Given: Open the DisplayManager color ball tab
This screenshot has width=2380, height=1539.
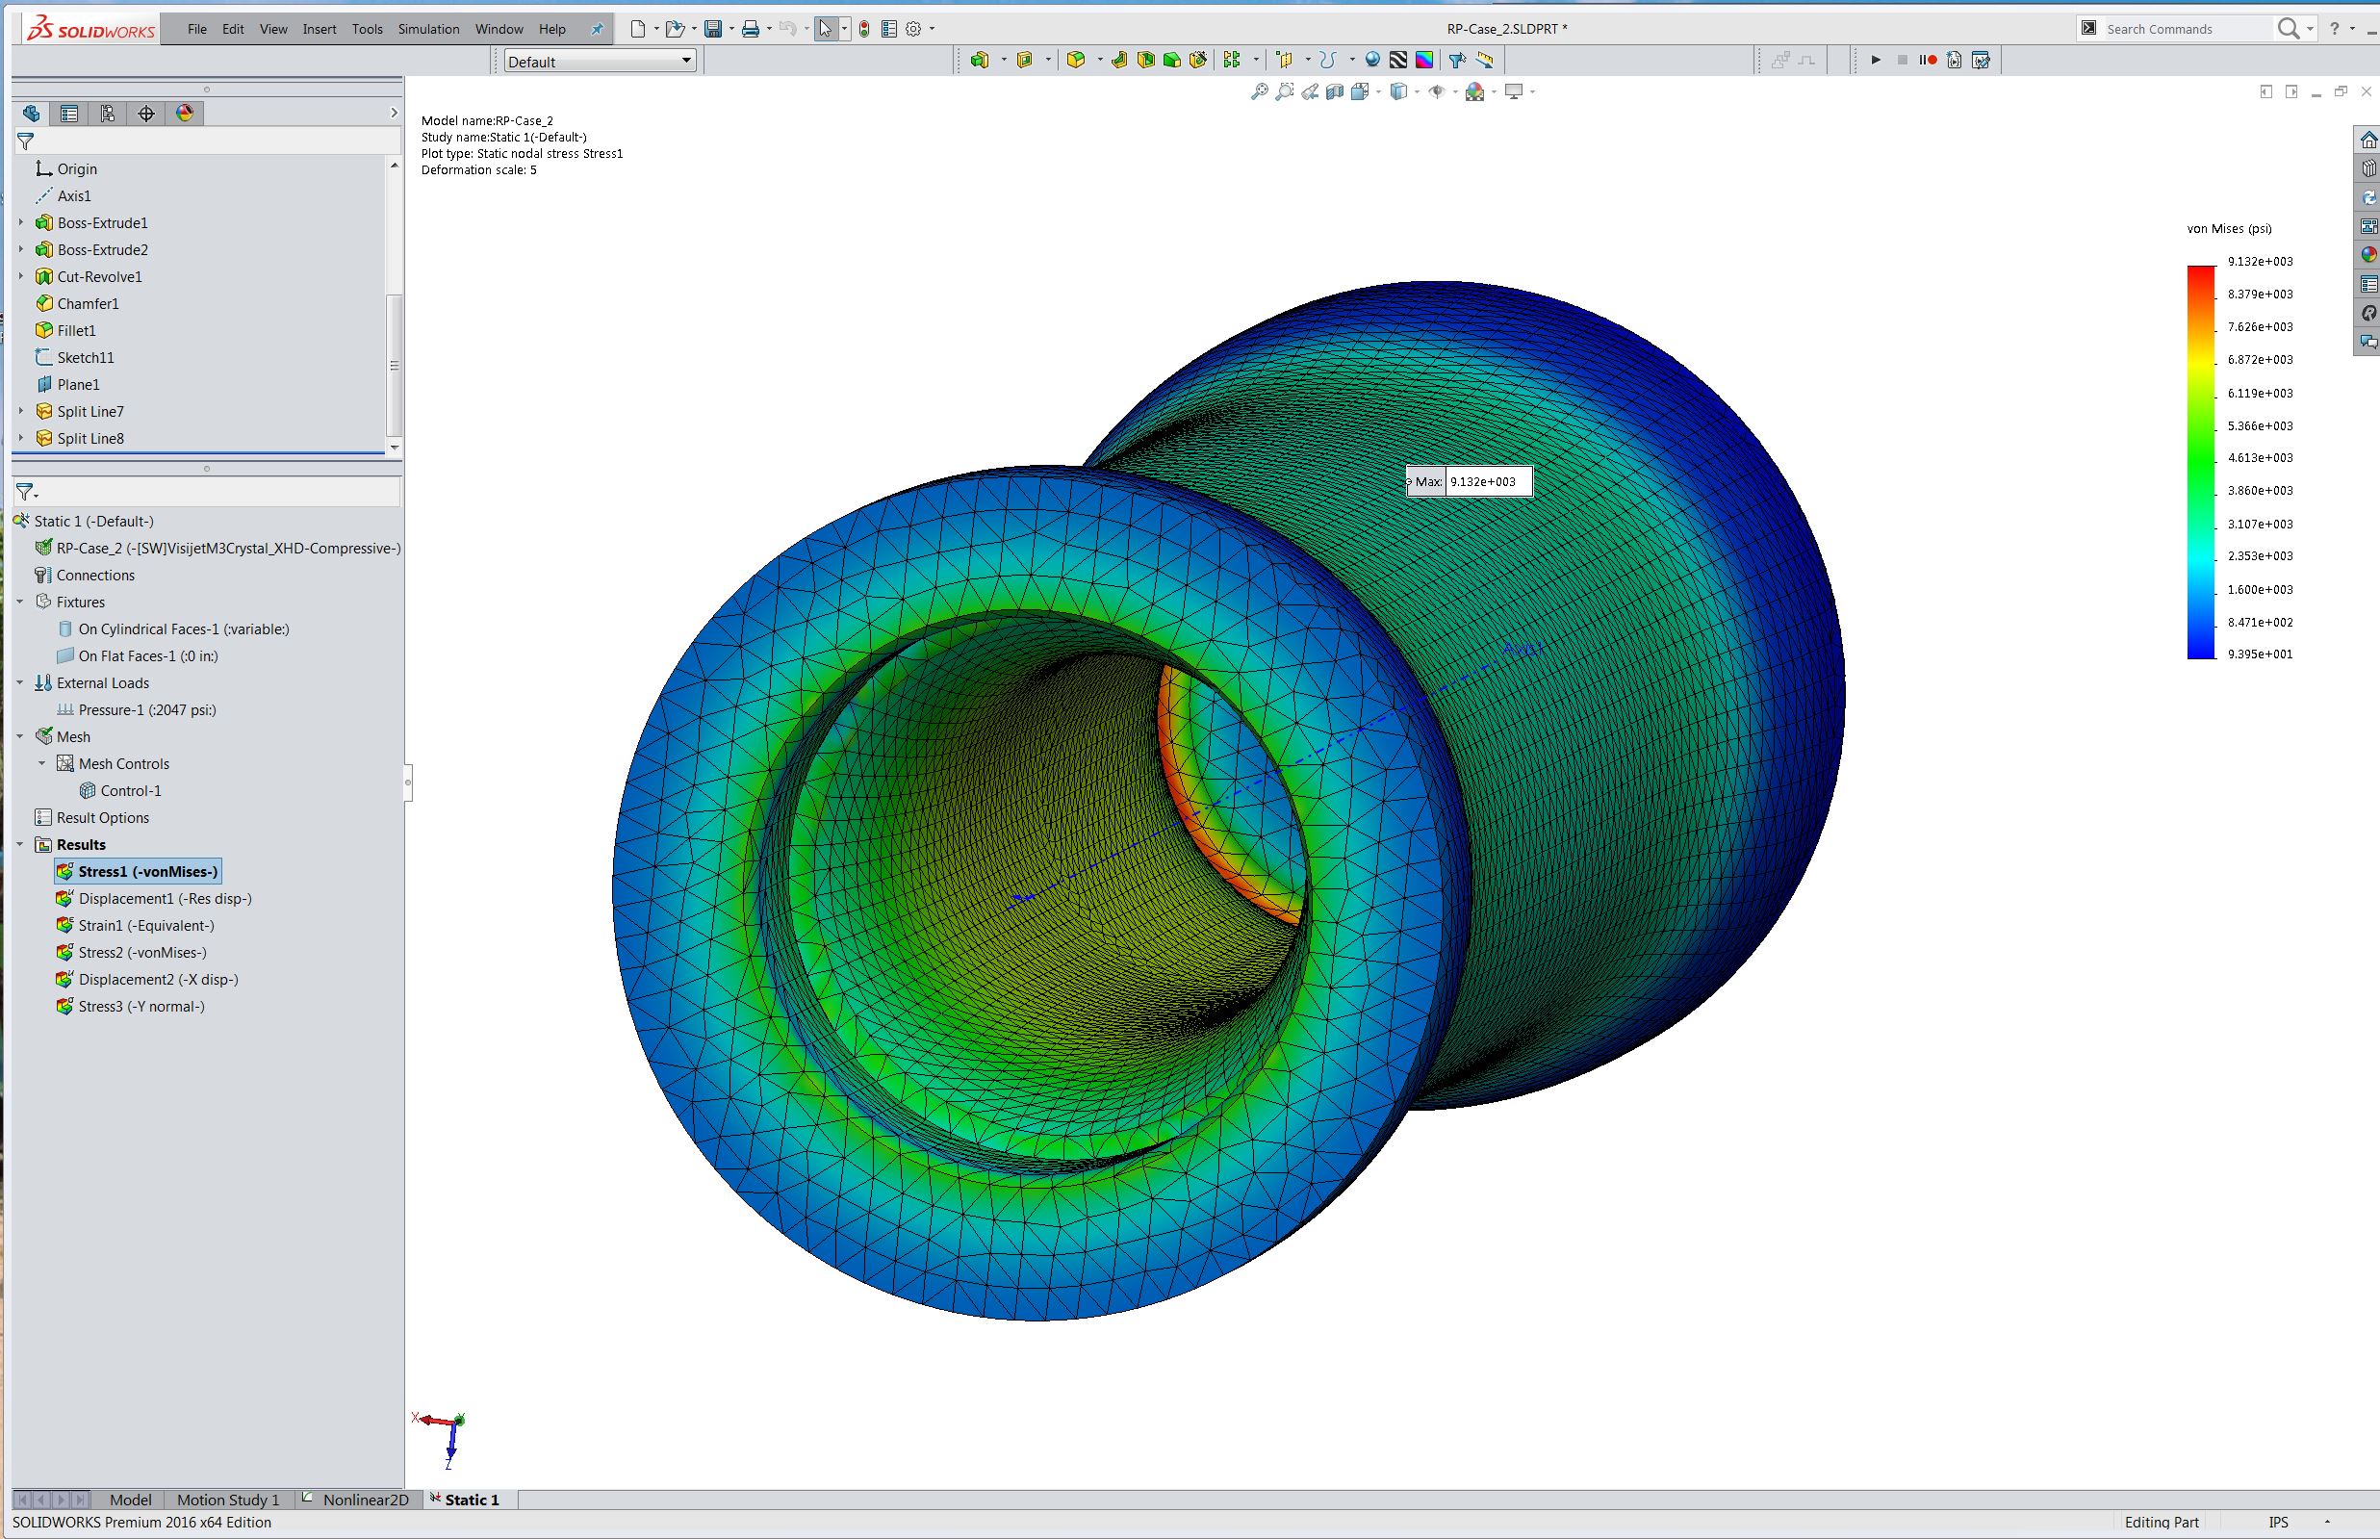Looking at the screenshot, I should click(185, 113).
